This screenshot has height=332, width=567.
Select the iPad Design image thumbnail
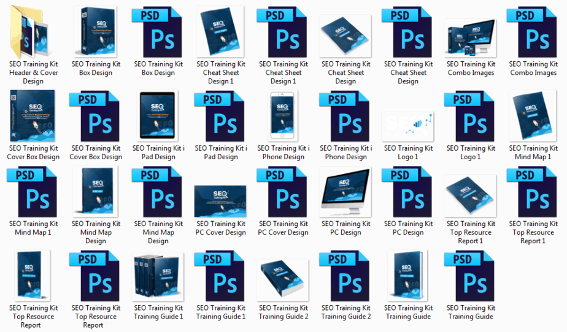(158, 116)
